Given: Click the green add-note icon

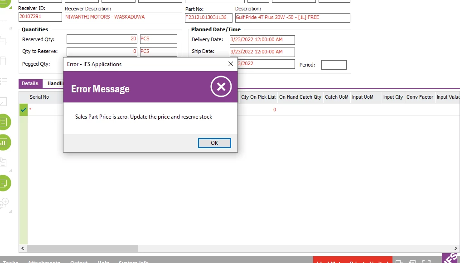Looking at the screenshot, I should 4,183.
